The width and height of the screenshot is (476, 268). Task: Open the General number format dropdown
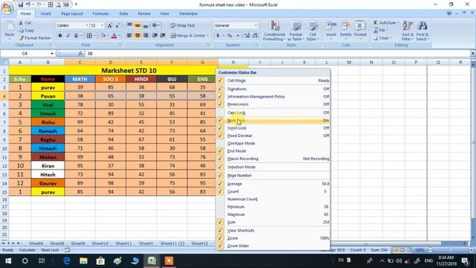[x=256, y=25]
